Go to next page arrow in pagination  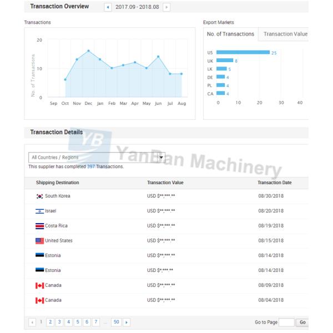(127, 322)
